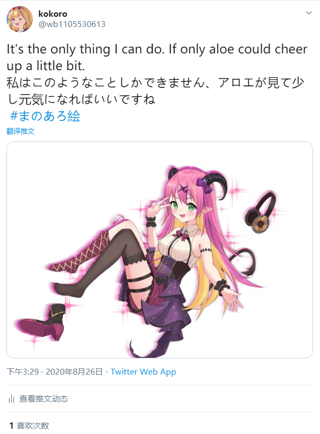Show who liked via 喜欢次数
The height and width of the screenshot is (434, 320).
pos(33,425)
